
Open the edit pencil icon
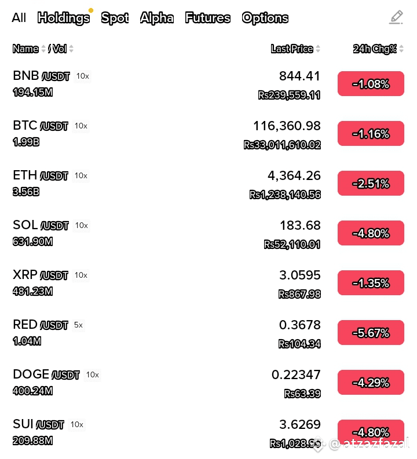396,17
